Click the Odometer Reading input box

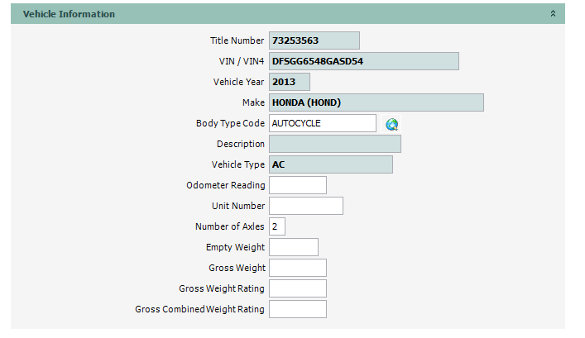(298, 185)
